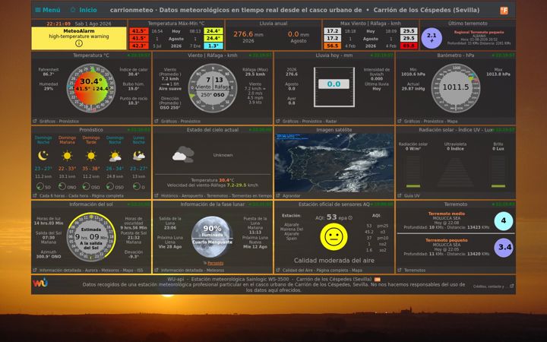Click the red 41.5° Hoy max temperature box

click(138, 31)
